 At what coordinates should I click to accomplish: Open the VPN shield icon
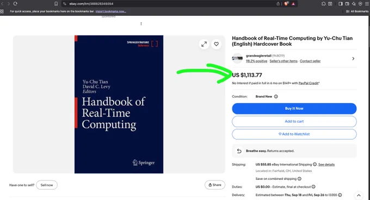point(360,4)
